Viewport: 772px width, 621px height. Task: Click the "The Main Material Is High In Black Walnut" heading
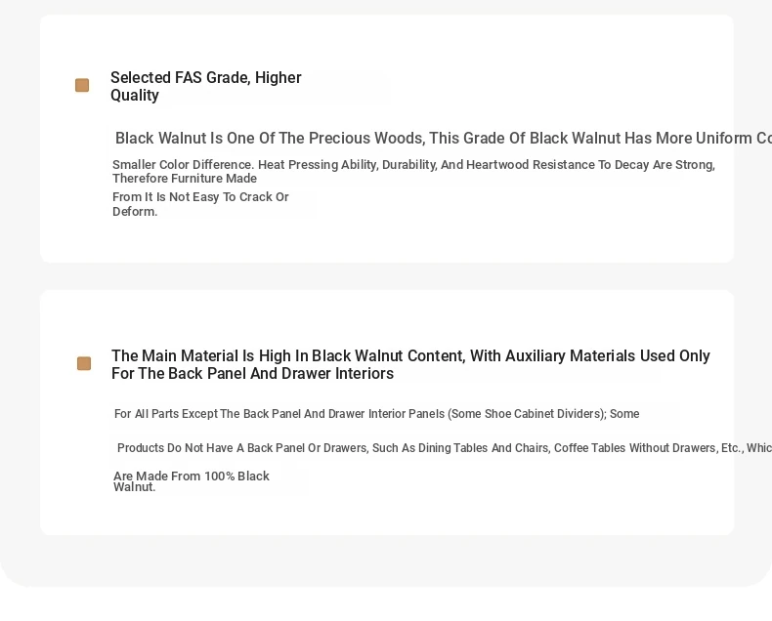410,356
